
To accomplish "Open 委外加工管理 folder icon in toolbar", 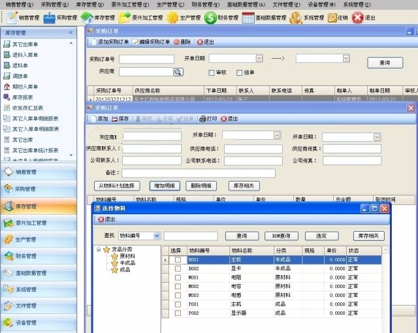I will click(125, 18).
